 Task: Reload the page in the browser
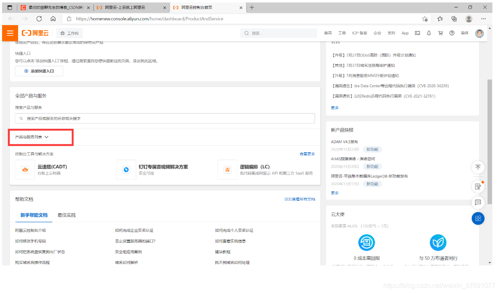(39, 19)
